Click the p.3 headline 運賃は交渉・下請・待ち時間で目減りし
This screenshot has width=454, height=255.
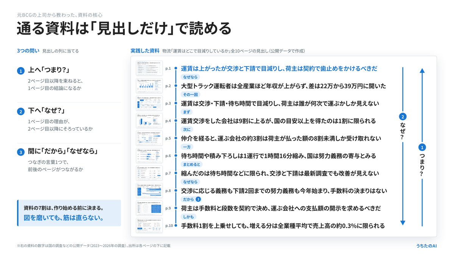point(280,103)
